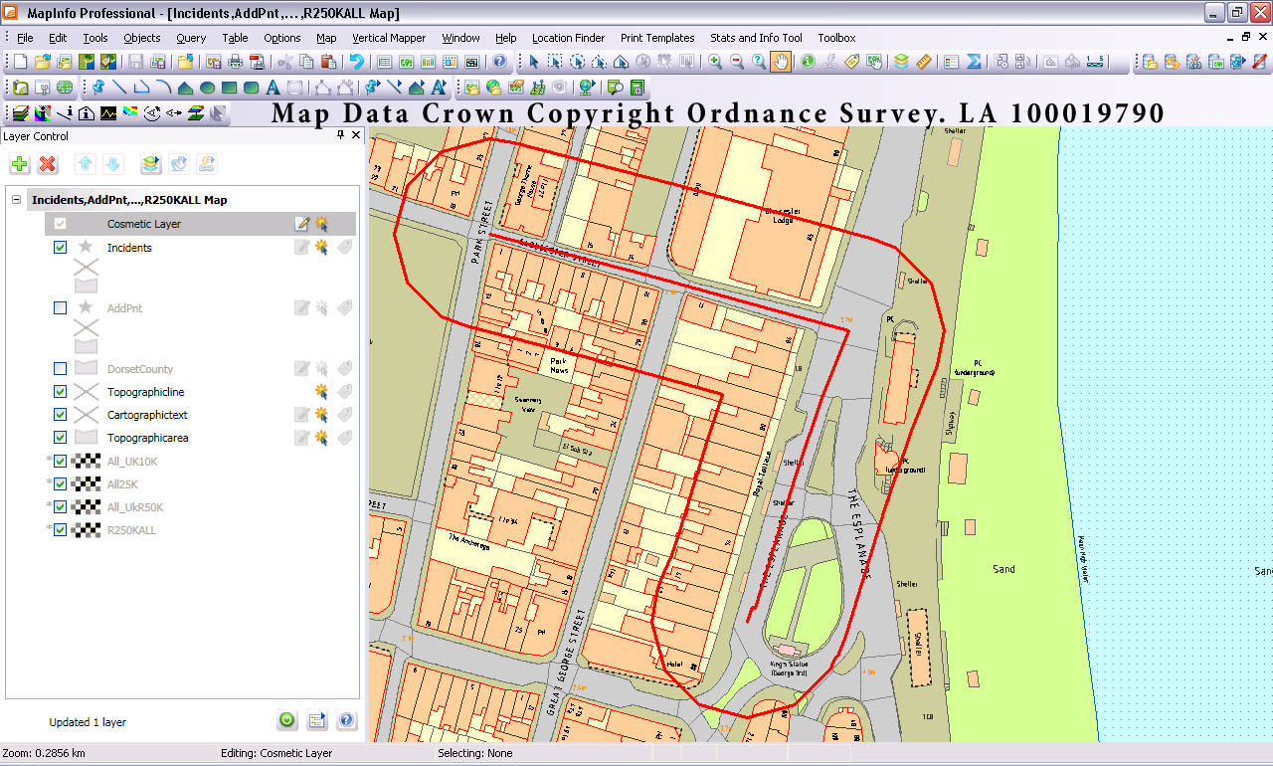
Task: Select the Ruler measuring tool
Action: point(923,62)
